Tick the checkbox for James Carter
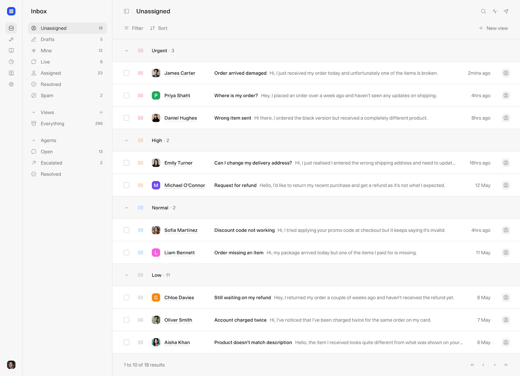520x376 pixels. point(126,73)
